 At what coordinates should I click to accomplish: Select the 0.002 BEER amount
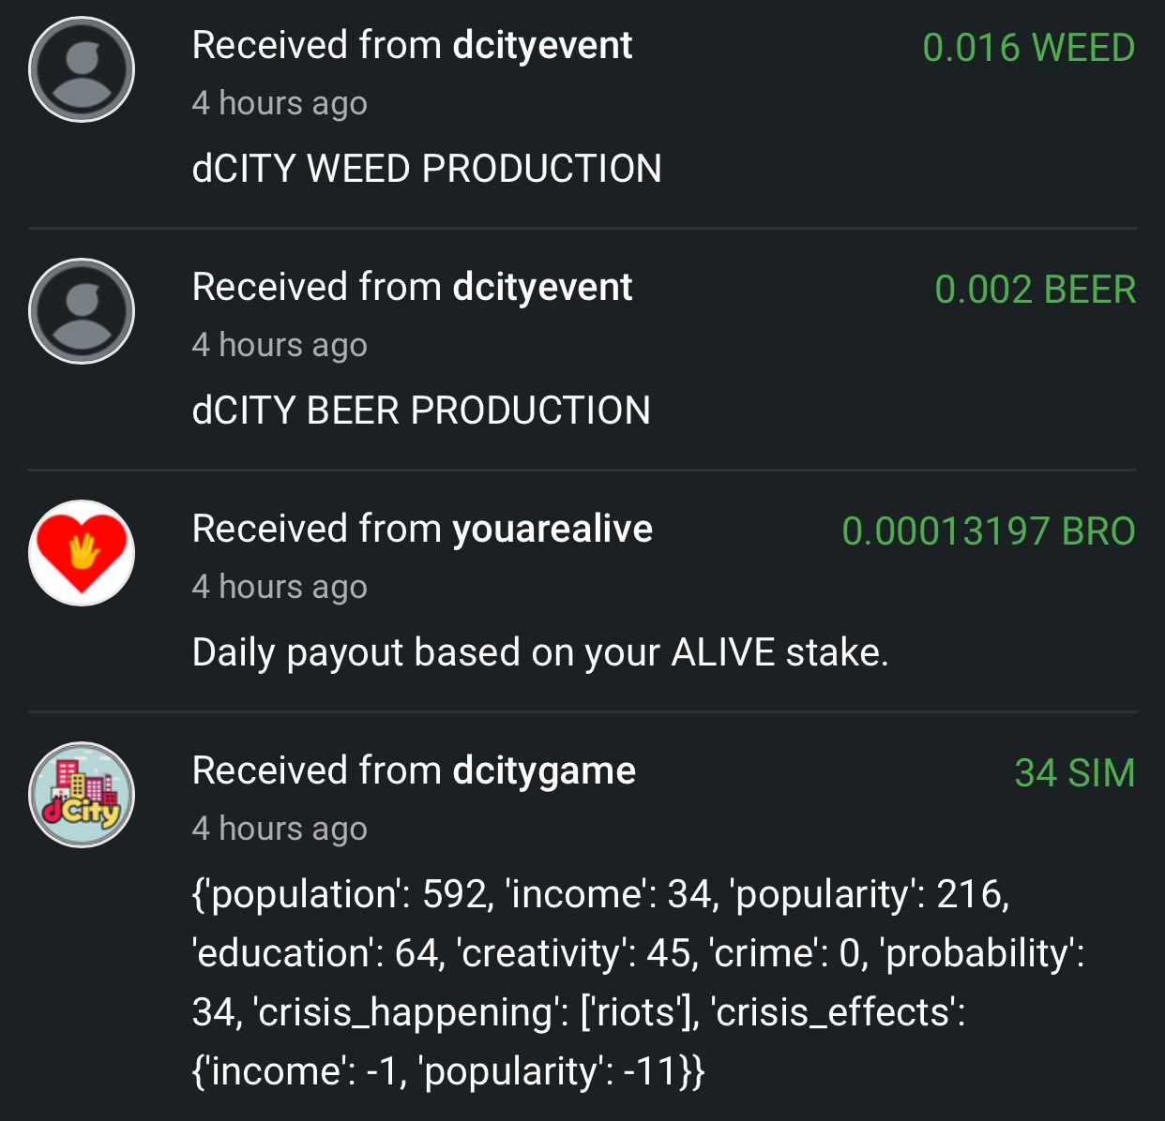pyautogui.click(x=1035, y=290)
